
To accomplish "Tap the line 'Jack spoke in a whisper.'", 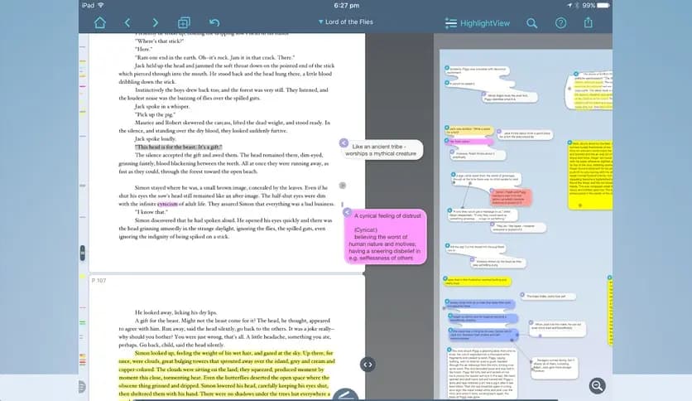I will point(162,106).
